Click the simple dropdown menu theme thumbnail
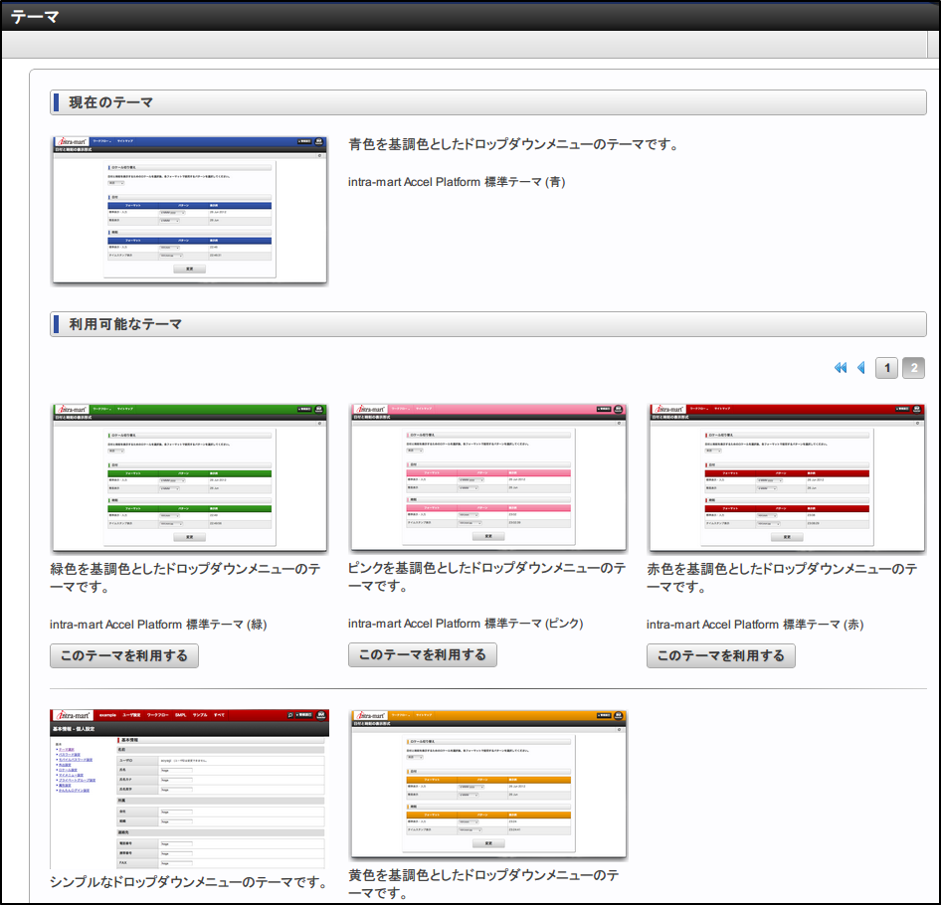 point(188,789)
